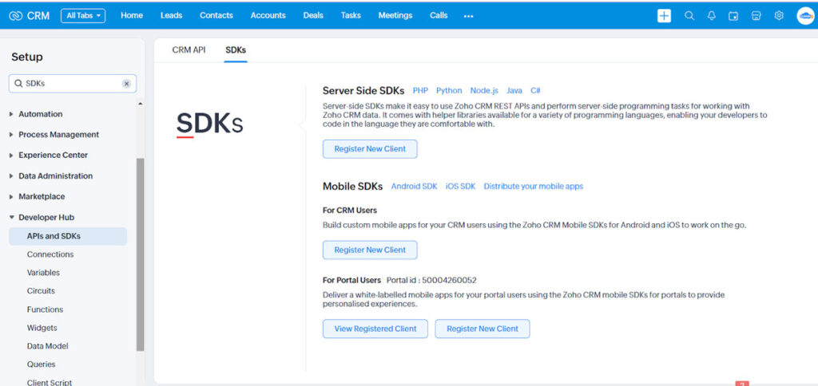Open the Deals module
Screen dimensions: 818x386
tap(313, 16)
